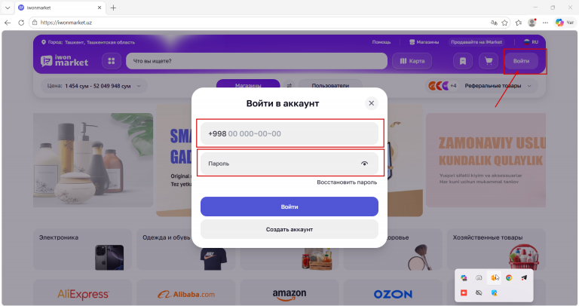Focus the +998 phone number field

(x=289, y=133)
